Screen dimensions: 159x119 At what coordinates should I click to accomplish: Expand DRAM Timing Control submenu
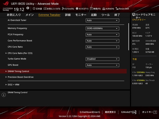[63, 71]
